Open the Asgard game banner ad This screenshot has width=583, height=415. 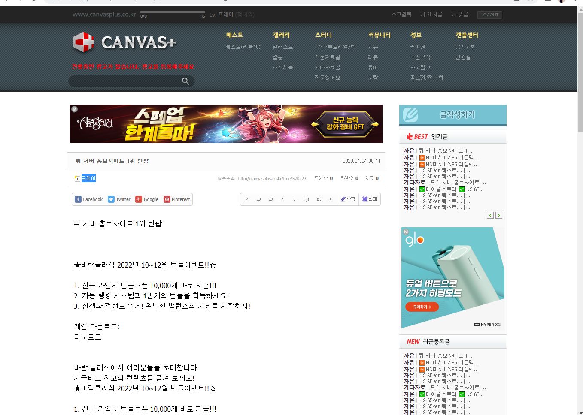(226, 124)
